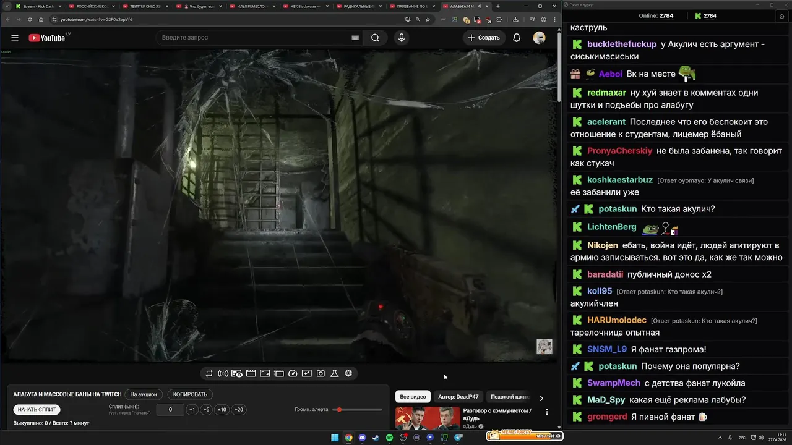Viewport: 792px width, 445px height.
Task: Take screenshot with camera icon in toolbar
Action: pos(321,373)
